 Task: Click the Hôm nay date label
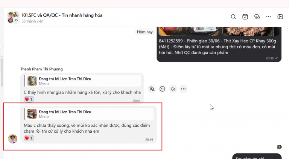pyautogui.click(x=144, y=32)
